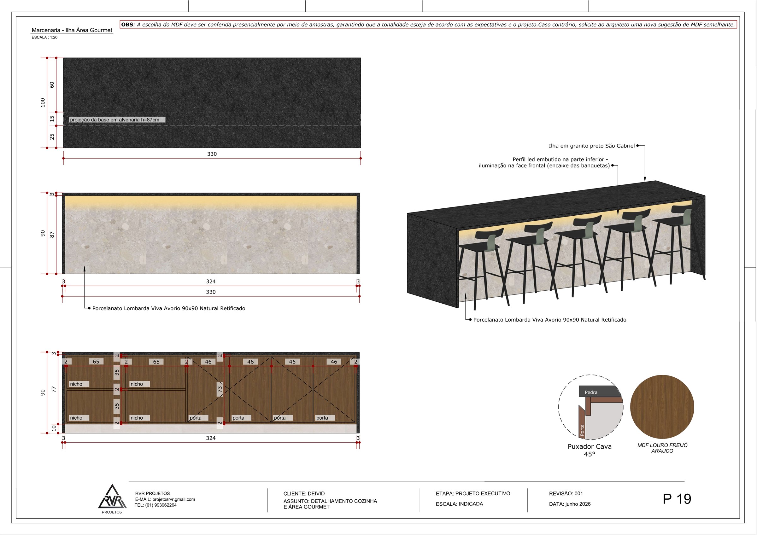Click the Porcelanato Lombarda label under the perspective
757x535 pixels.
coord(550,320)
